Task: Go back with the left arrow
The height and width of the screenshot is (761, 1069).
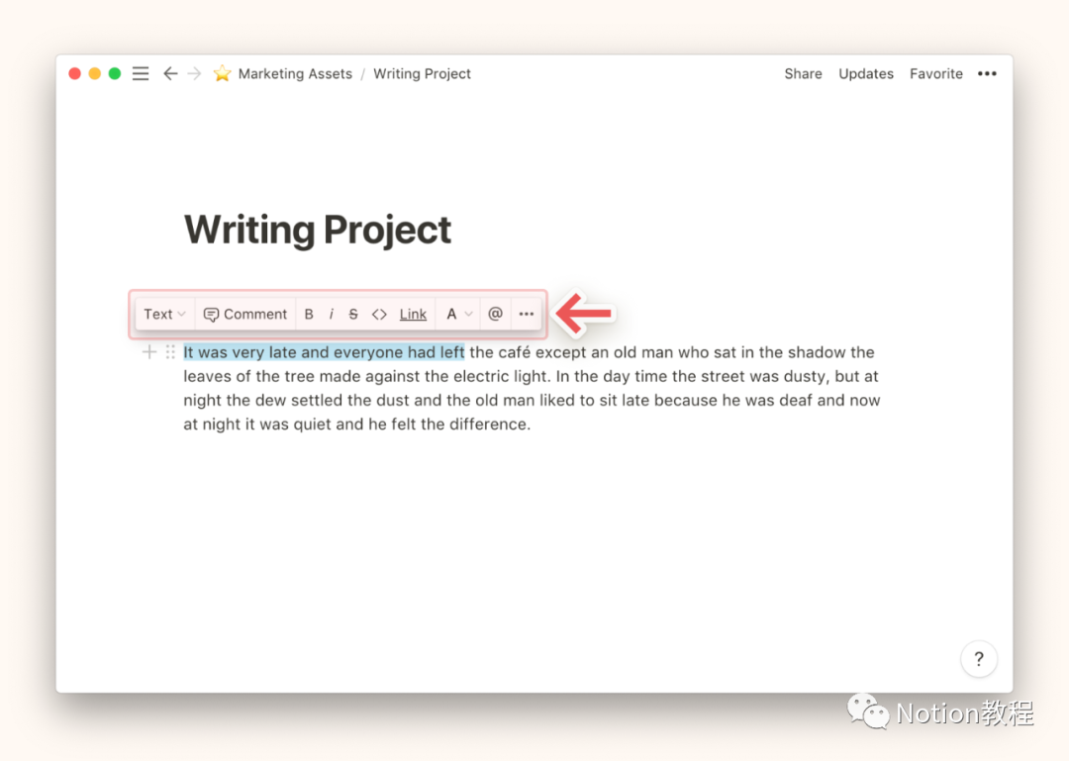Action: (x=170, y=74)
